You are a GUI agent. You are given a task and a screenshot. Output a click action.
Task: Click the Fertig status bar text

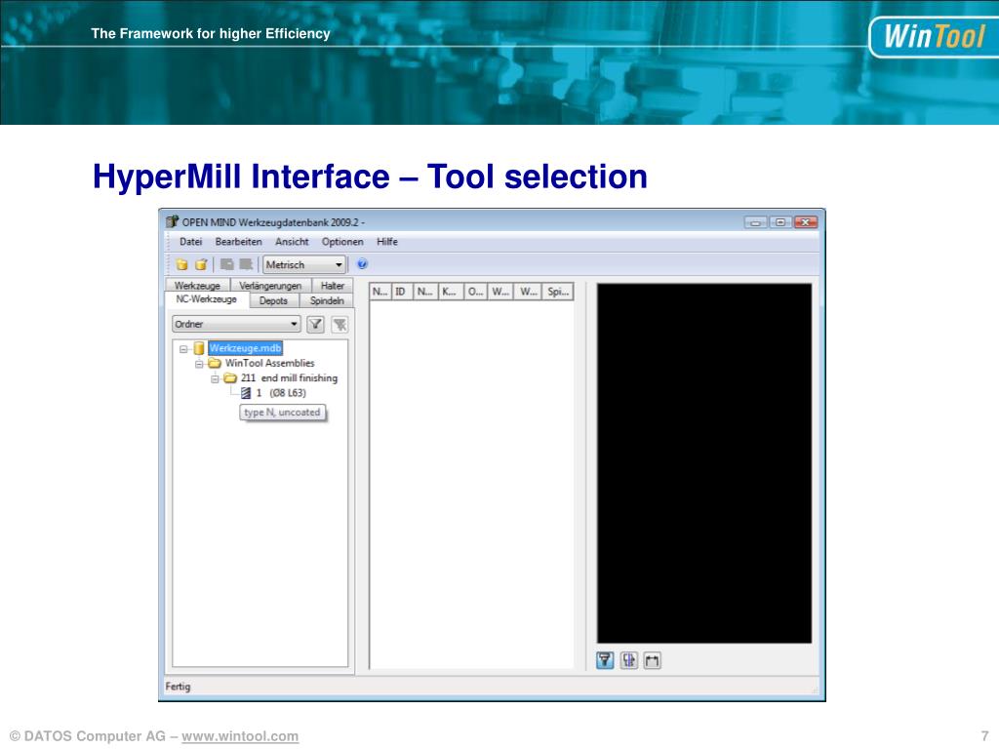[x=178, y=687]
